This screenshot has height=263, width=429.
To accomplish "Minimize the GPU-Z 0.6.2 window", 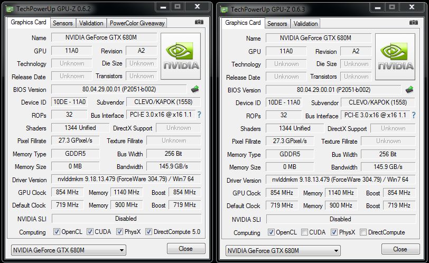I will click(163, 7).
